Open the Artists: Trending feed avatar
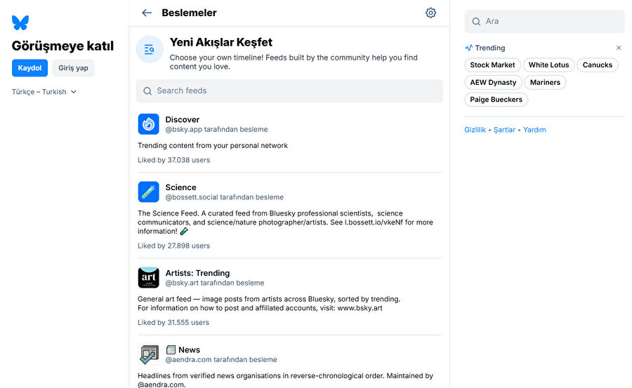632x388 pixels. (148, 278)
